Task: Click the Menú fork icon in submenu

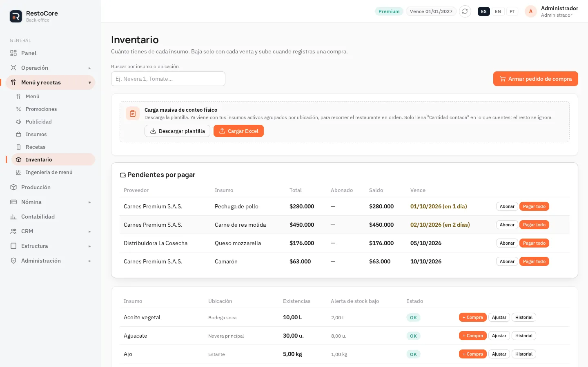Action: click(18, 97)
